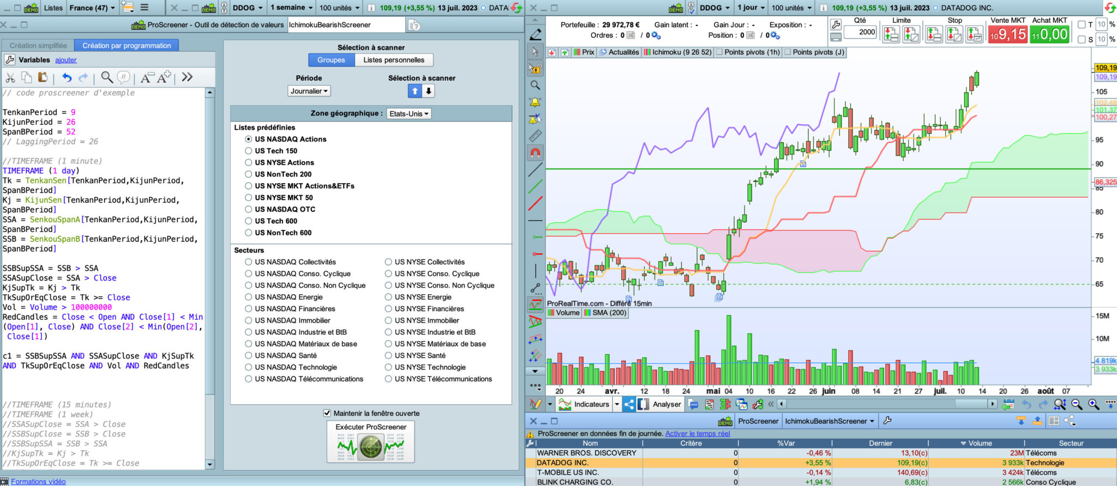Open the Période Journalier dropdown
The image size is (1117, 486).
(309, 91)
